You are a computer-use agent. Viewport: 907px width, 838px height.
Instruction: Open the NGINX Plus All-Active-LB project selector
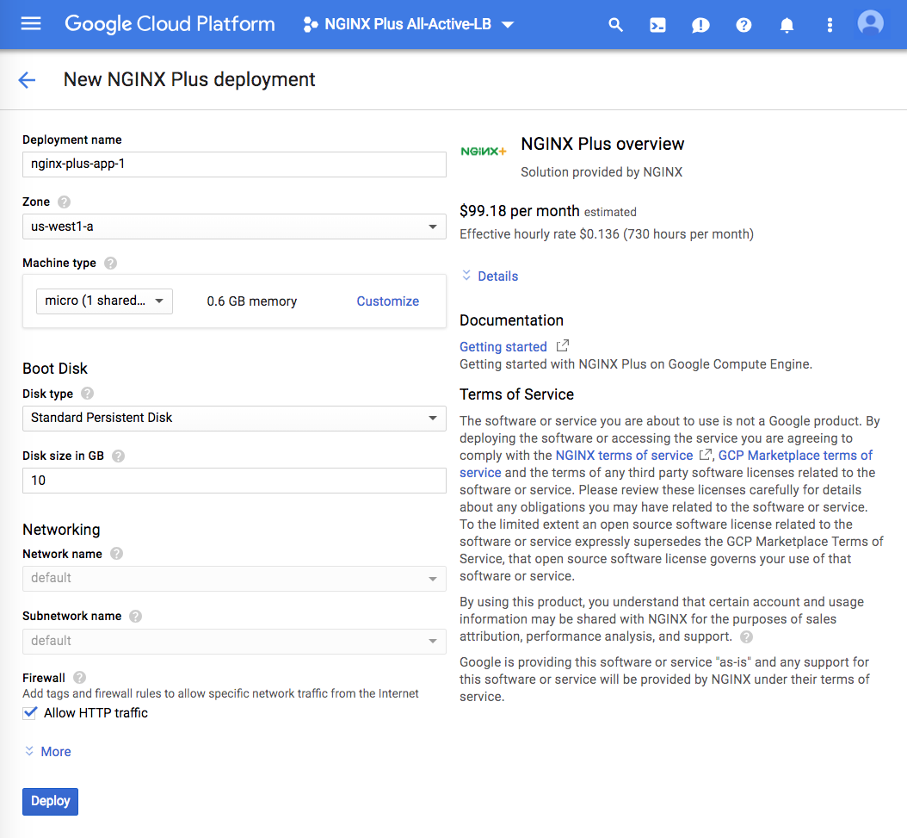(x=409, y=25)
